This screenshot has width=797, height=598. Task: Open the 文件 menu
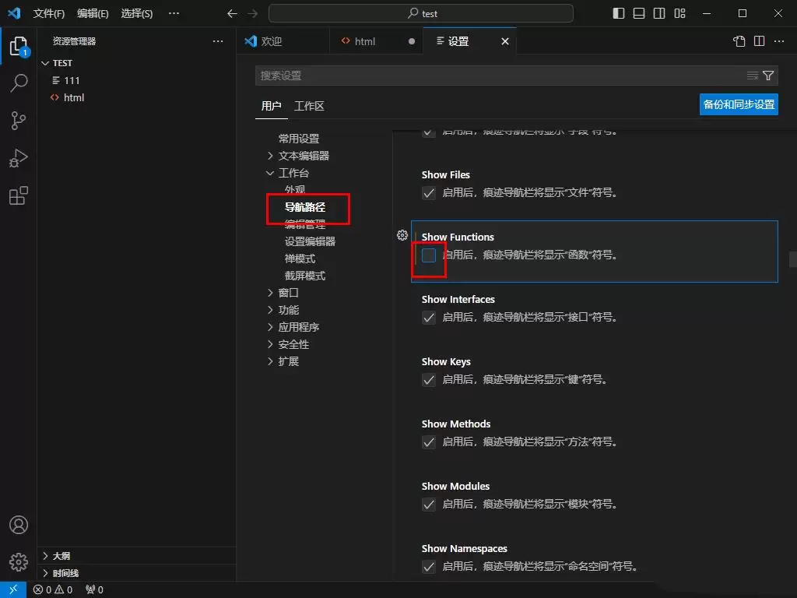pyautogui.click(x=49, y=12)
